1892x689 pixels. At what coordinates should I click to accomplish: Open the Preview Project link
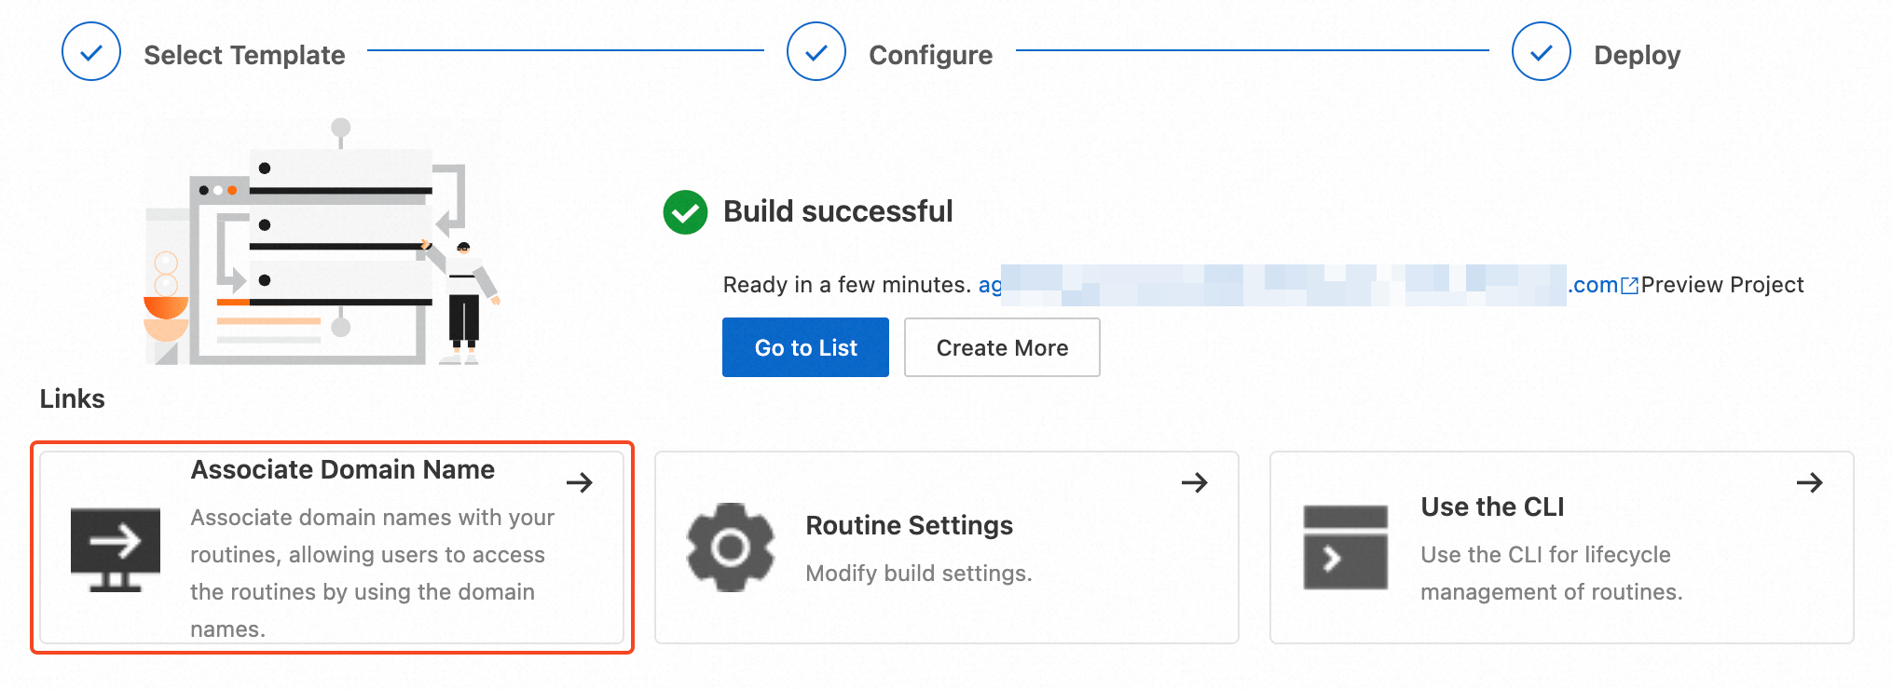[1722, 285]
